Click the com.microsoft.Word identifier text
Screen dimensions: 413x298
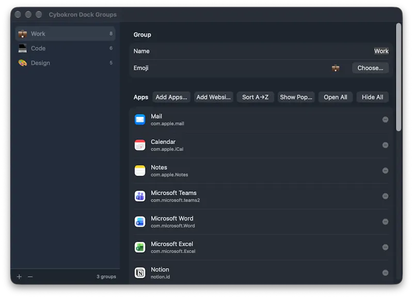click(x=173, y=226)
